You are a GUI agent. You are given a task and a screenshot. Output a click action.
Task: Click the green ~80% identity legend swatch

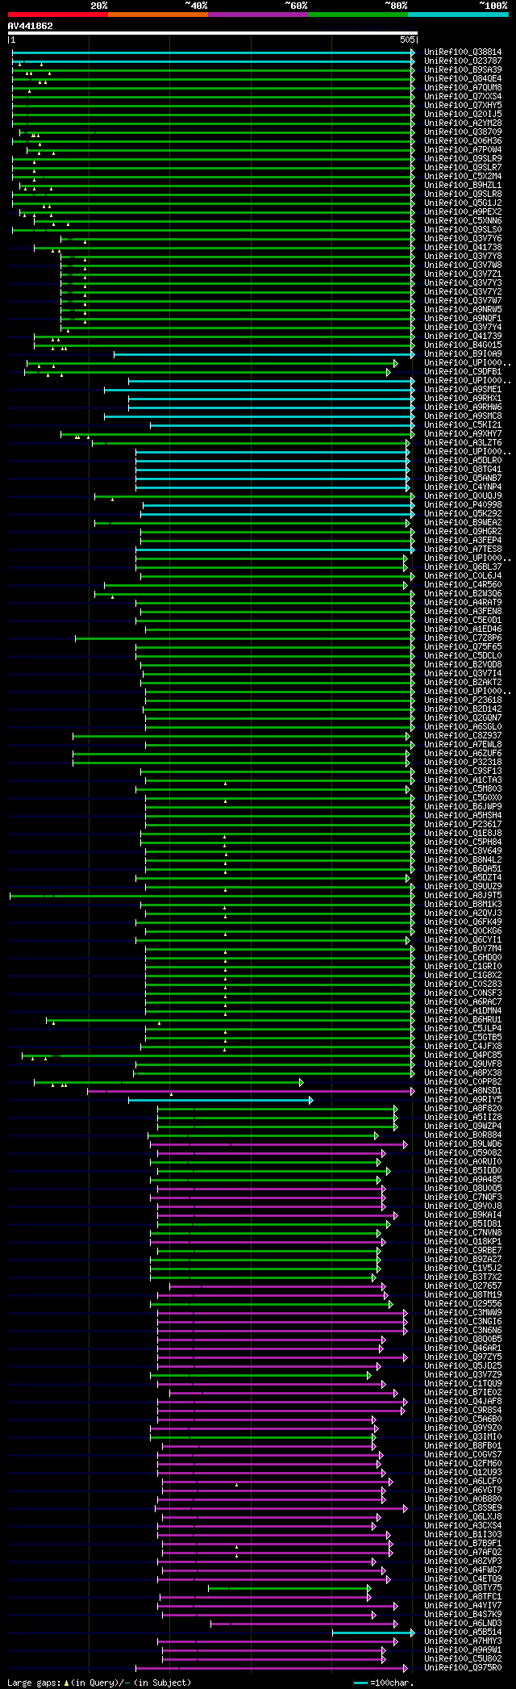click(x=358, y=15)
